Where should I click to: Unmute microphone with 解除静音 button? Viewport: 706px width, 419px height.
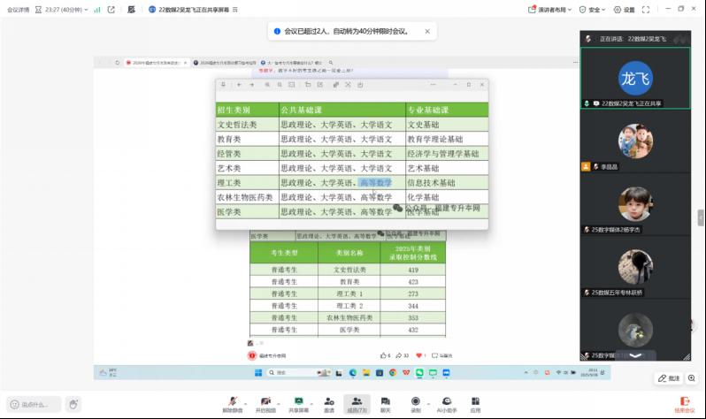click(x=232, y=403)
